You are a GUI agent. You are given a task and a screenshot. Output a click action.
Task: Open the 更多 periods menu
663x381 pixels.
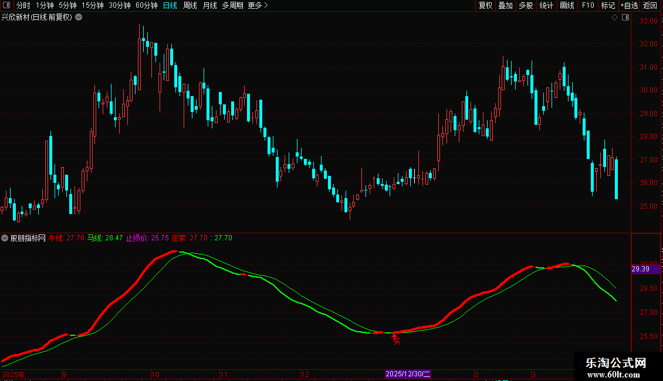pos(258,5)
